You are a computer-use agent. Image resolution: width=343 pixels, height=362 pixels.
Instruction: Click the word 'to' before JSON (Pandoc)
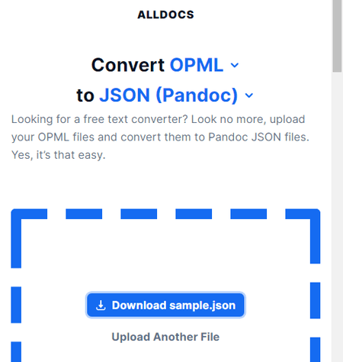[85, 96]
